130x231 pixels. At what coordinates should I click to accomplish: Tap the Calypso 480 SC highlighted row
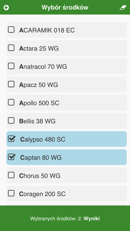tap(67, 139)
